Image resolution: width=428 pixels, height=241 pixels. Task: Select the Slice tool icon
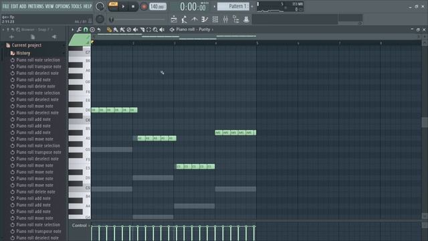[x=142, y=29]
